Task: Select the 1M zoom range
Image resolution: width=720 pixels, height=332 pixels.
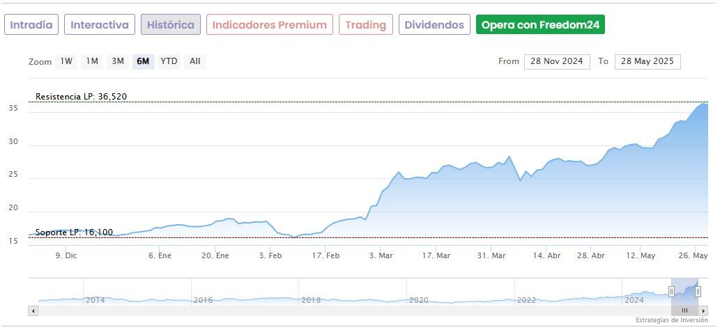Action: (x=92, y=61)
